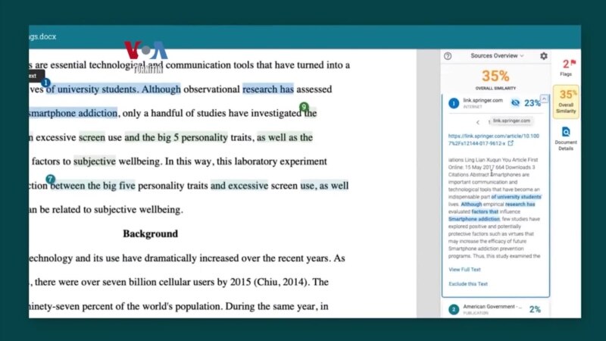Click the 2% match percentage
The image size is (606, 341).
point(535,309)
